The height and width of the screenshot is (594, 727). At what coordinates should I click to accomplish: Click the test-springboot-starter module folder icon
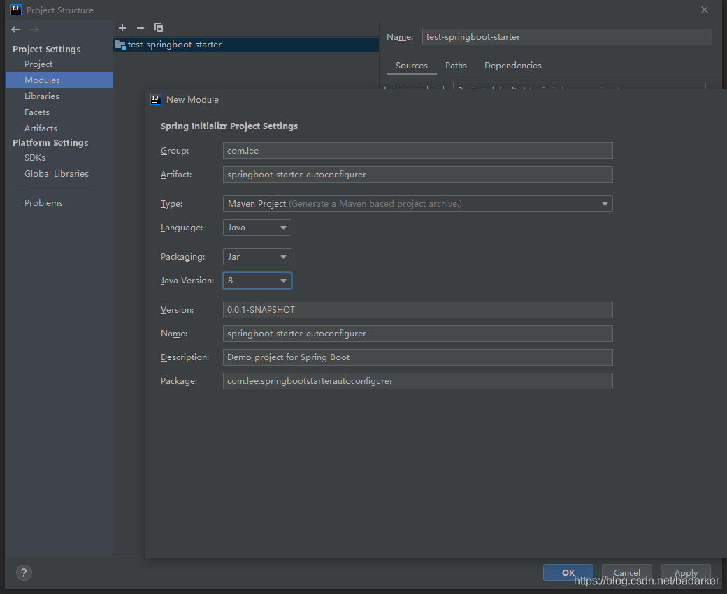pyautogui.click(x=120, y=45)
